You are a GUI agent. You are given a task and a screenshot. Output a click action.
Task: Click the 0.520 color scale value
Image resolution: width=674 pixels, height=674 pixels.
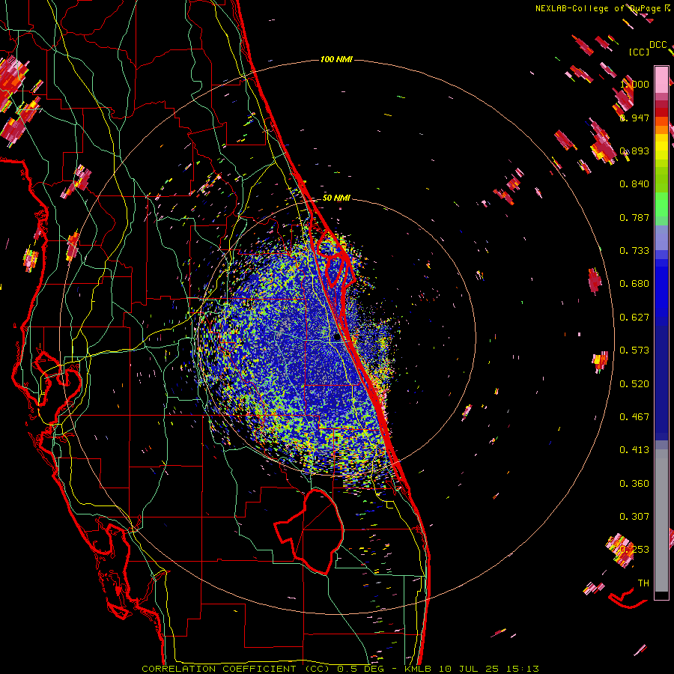point(634,384)
